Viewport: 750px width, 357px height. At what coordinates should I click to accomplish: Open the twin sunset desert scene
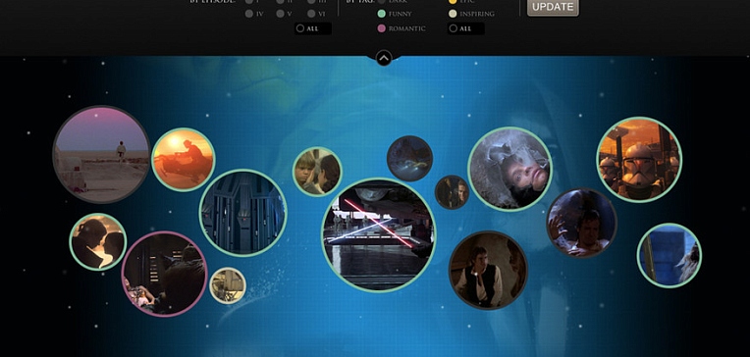(101, 154)
